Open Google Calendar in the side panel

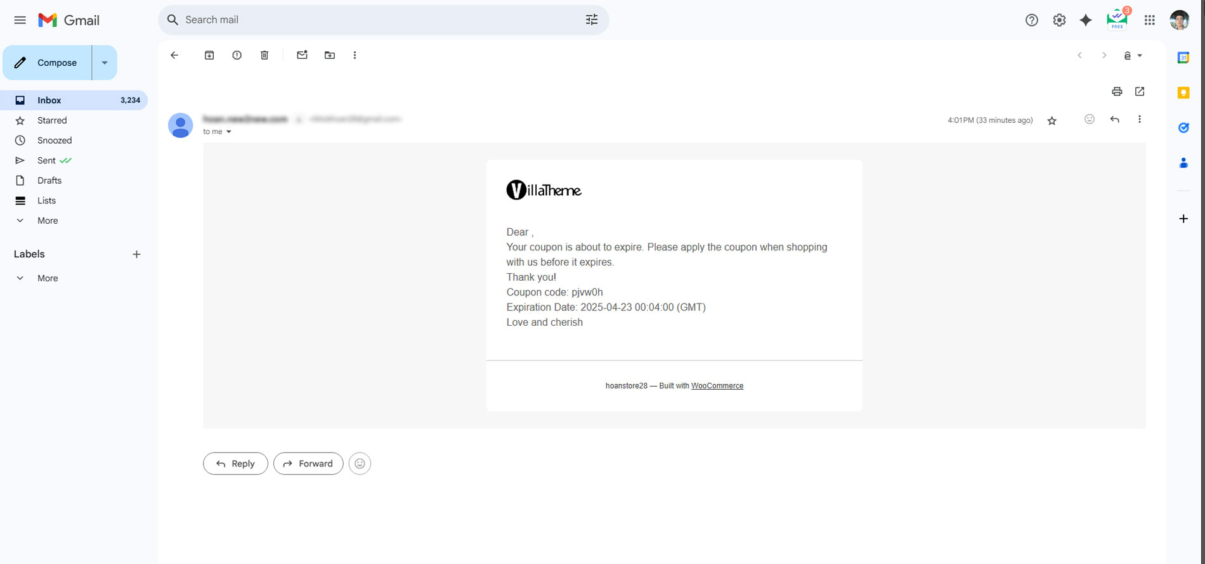[1183, 58]
